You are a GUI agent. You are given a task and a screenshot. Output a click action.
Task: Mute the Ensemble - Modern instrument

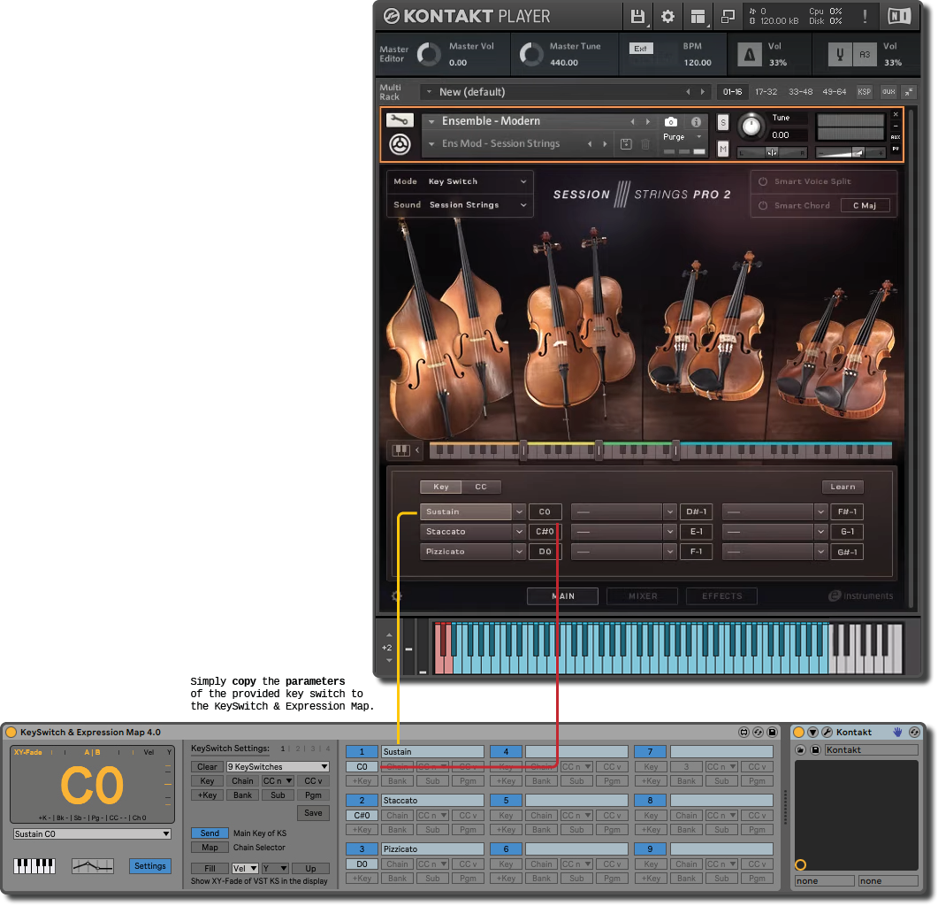click(722, 149)
